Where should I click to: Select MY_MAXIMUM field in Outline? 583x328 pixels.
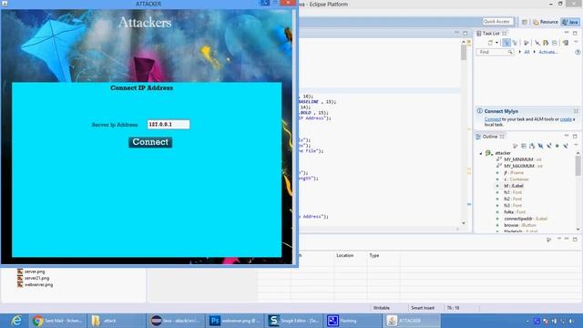[523, 166]
